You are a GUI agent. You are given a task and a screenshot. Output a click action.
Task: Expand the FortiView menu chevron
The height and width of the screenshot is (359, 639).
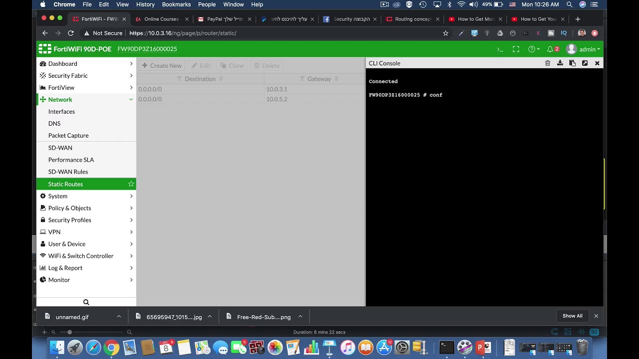point(131,88)
